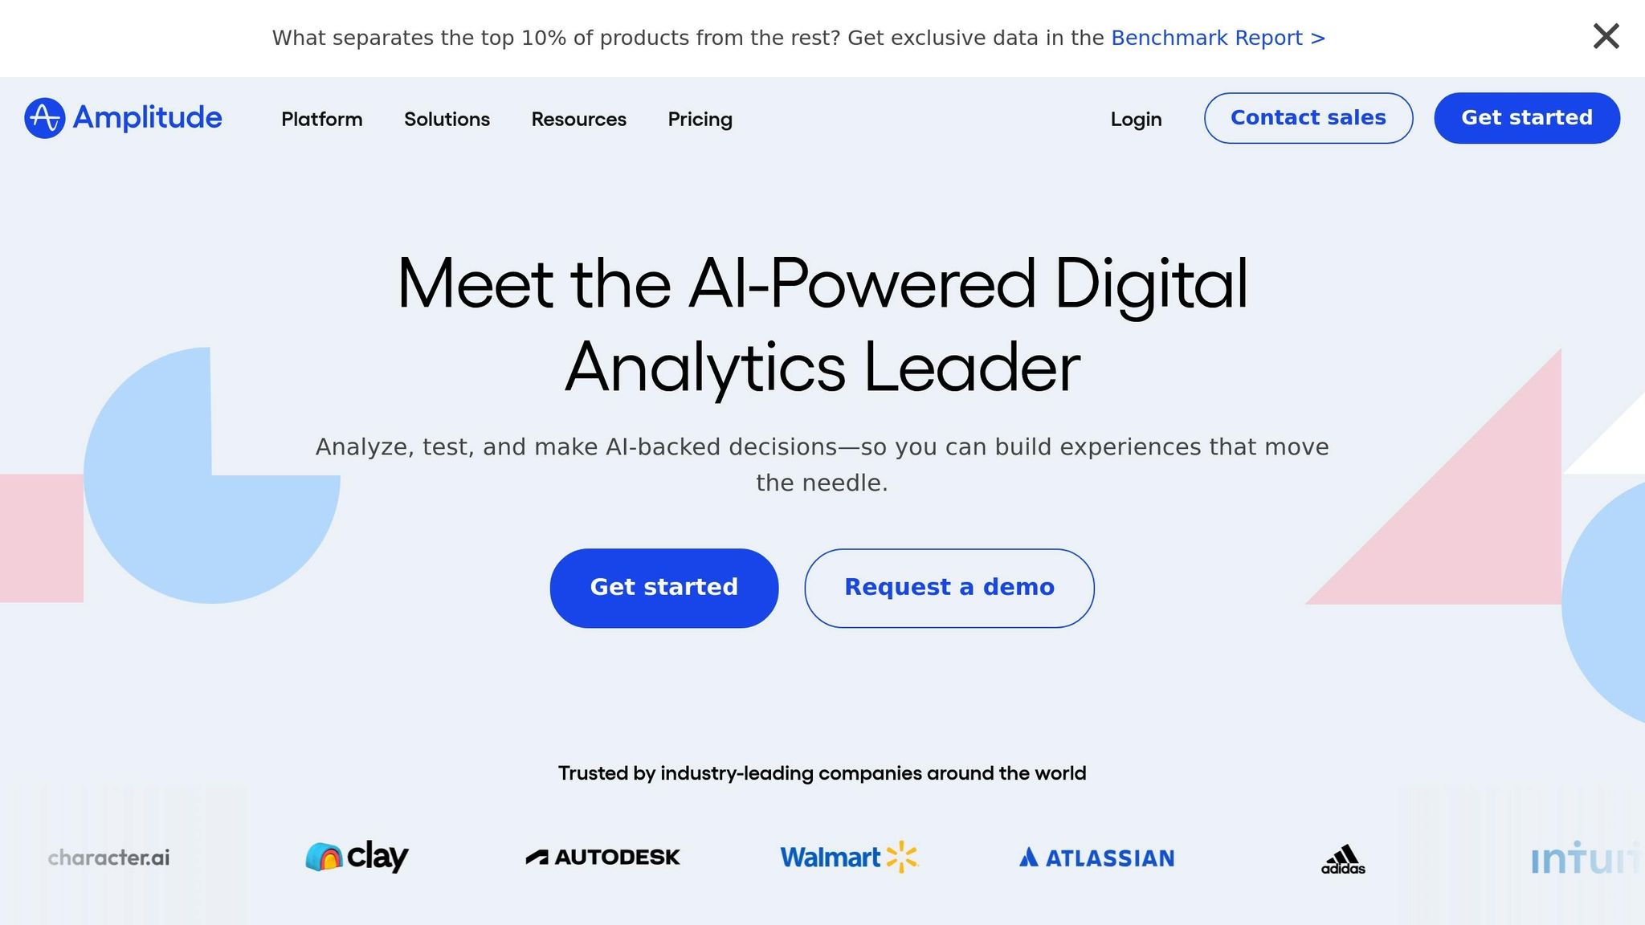1645x925 pixels.
Task: Open the Benchmark Report link
Action: 1218,38
